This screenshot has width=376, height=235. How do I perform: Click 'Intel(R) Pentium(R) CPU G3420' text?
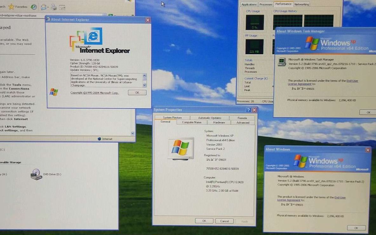click(225, 182)
